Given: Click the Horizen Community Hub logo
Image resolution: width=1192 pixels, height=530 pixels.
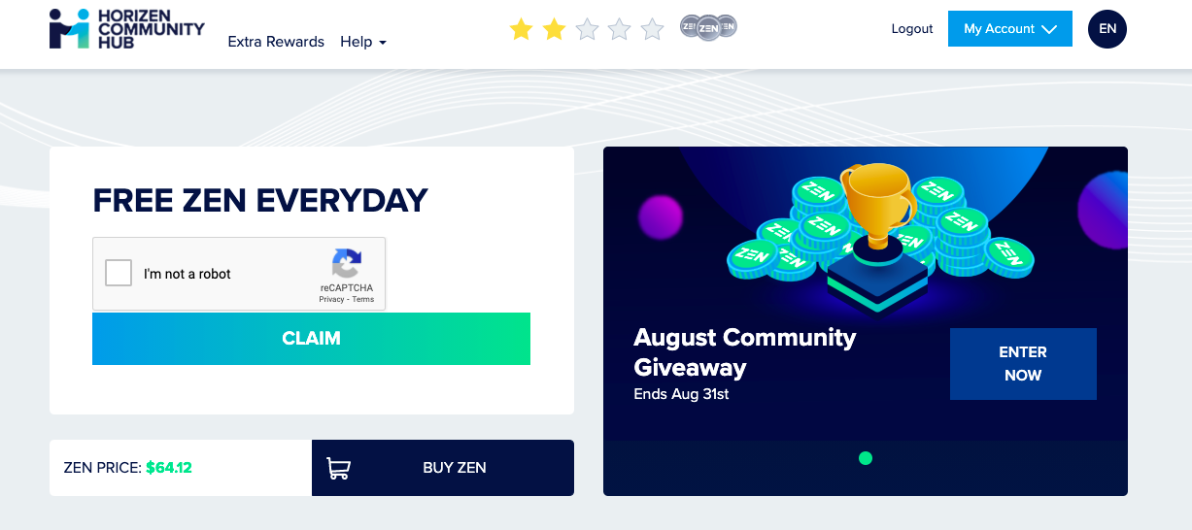Looking at the screenshot, I should click(127, 29).
